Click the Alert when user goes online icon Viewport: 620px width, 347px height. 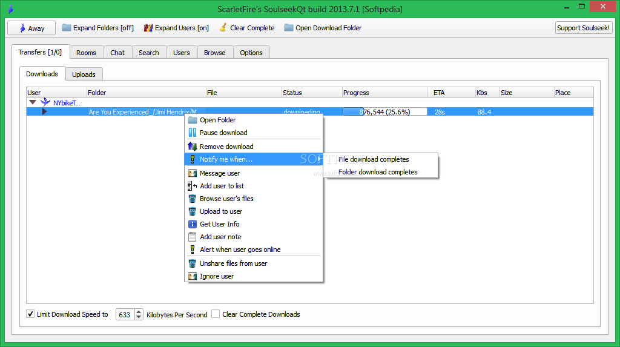tap(193, 250)
